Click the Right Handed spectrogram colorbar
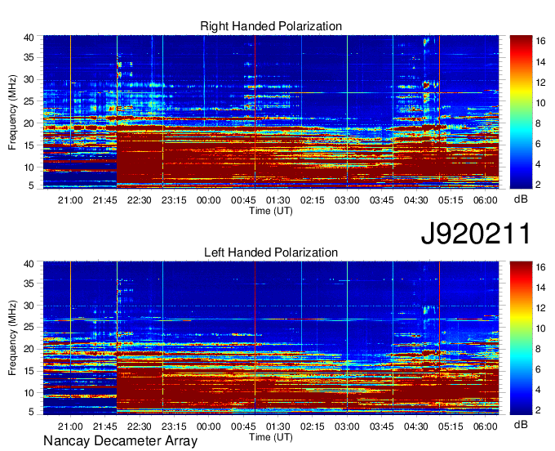The height and width of the screenshot is (451, 555). (x=521, y=112)
